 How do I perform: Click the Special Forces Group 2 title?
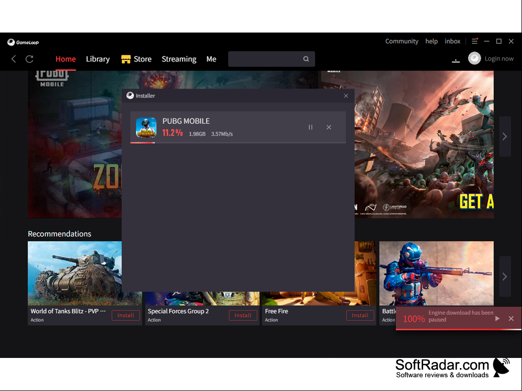coord(178,311)
